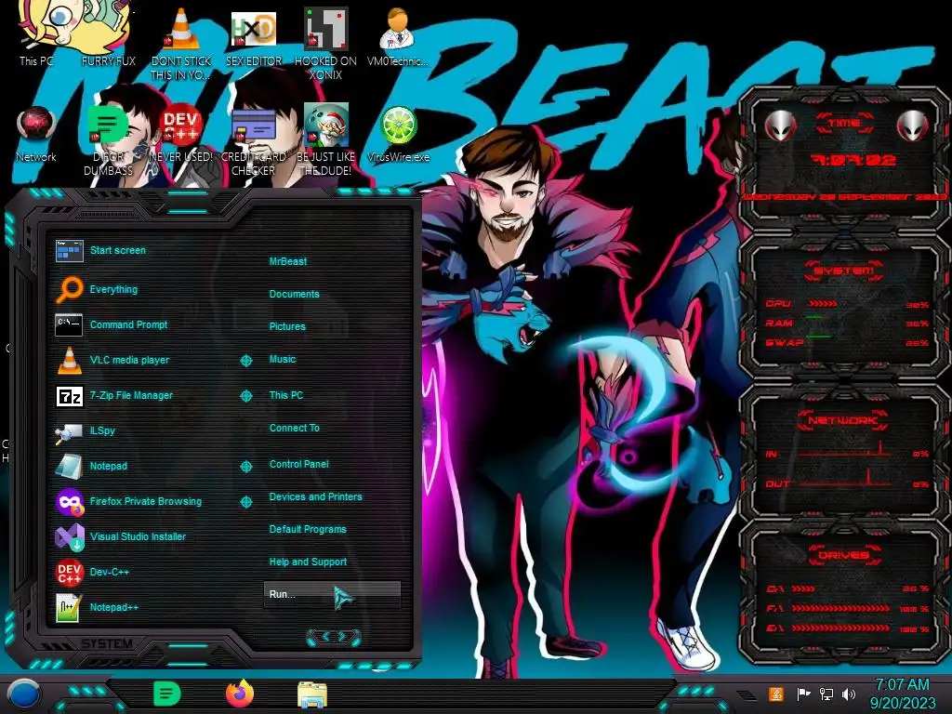The width and height of the screenshot is (952, 714).
Task: Click Firefox Private Browsing mask icon
Action: 70,501
